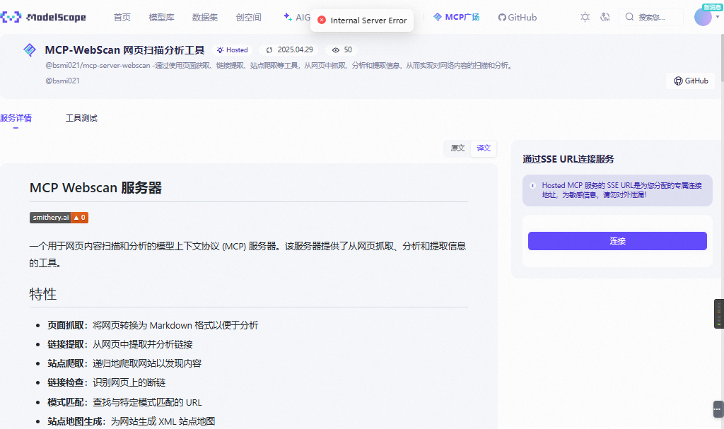The image size is (724, 429).
Task: Open the @bsmi021 author link
Action: (x=62, y=81)
